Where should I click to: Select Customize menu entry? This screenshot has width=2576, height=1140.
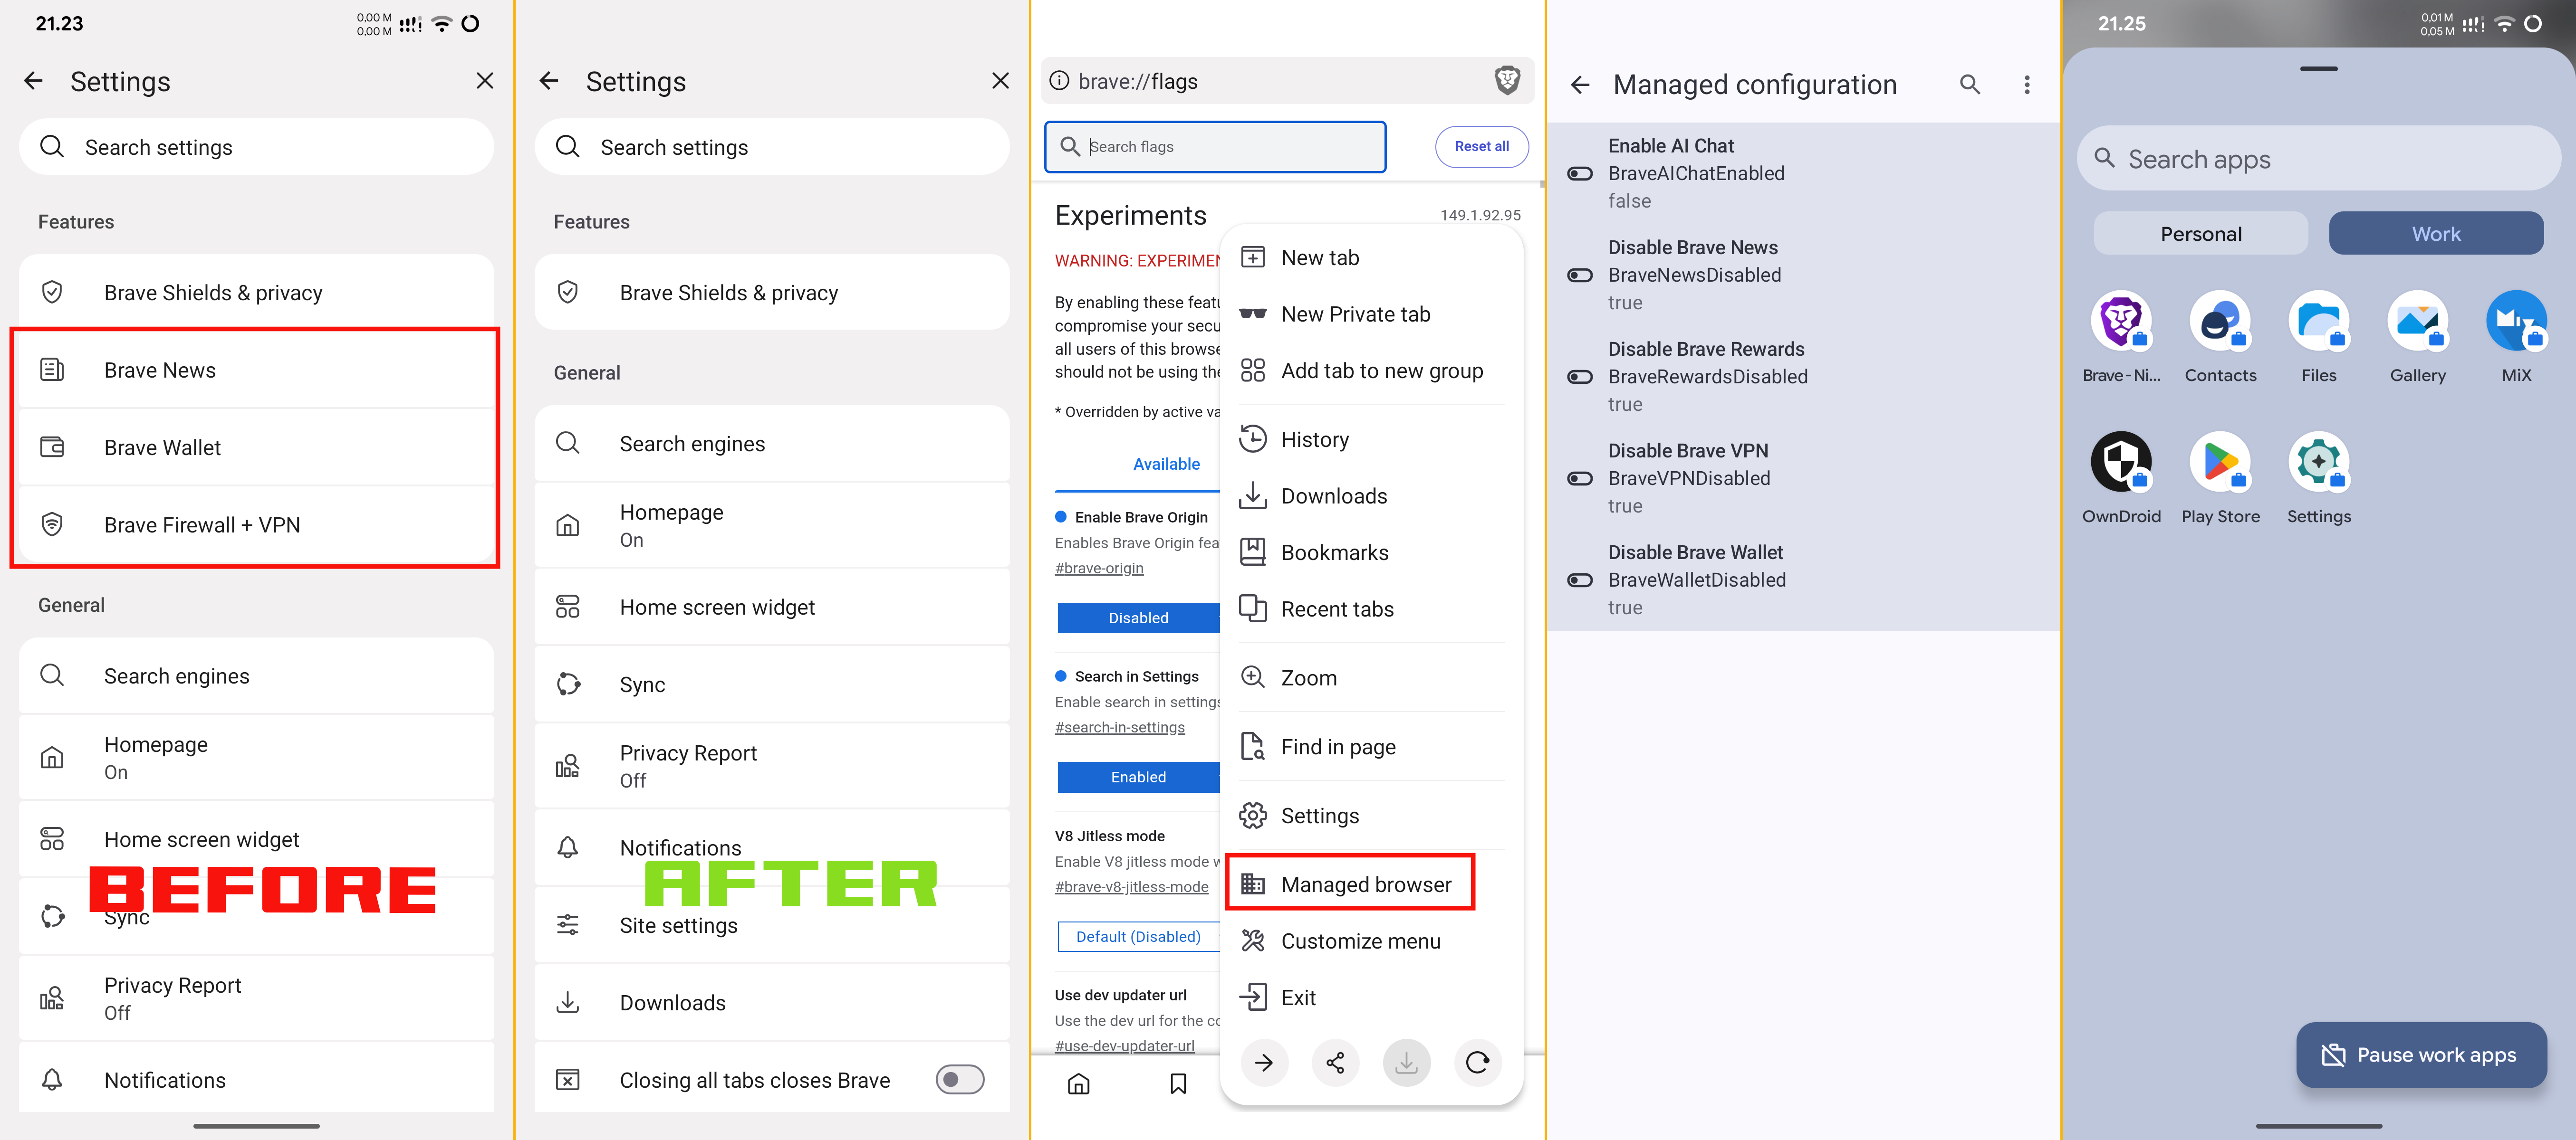point(1372,940)
